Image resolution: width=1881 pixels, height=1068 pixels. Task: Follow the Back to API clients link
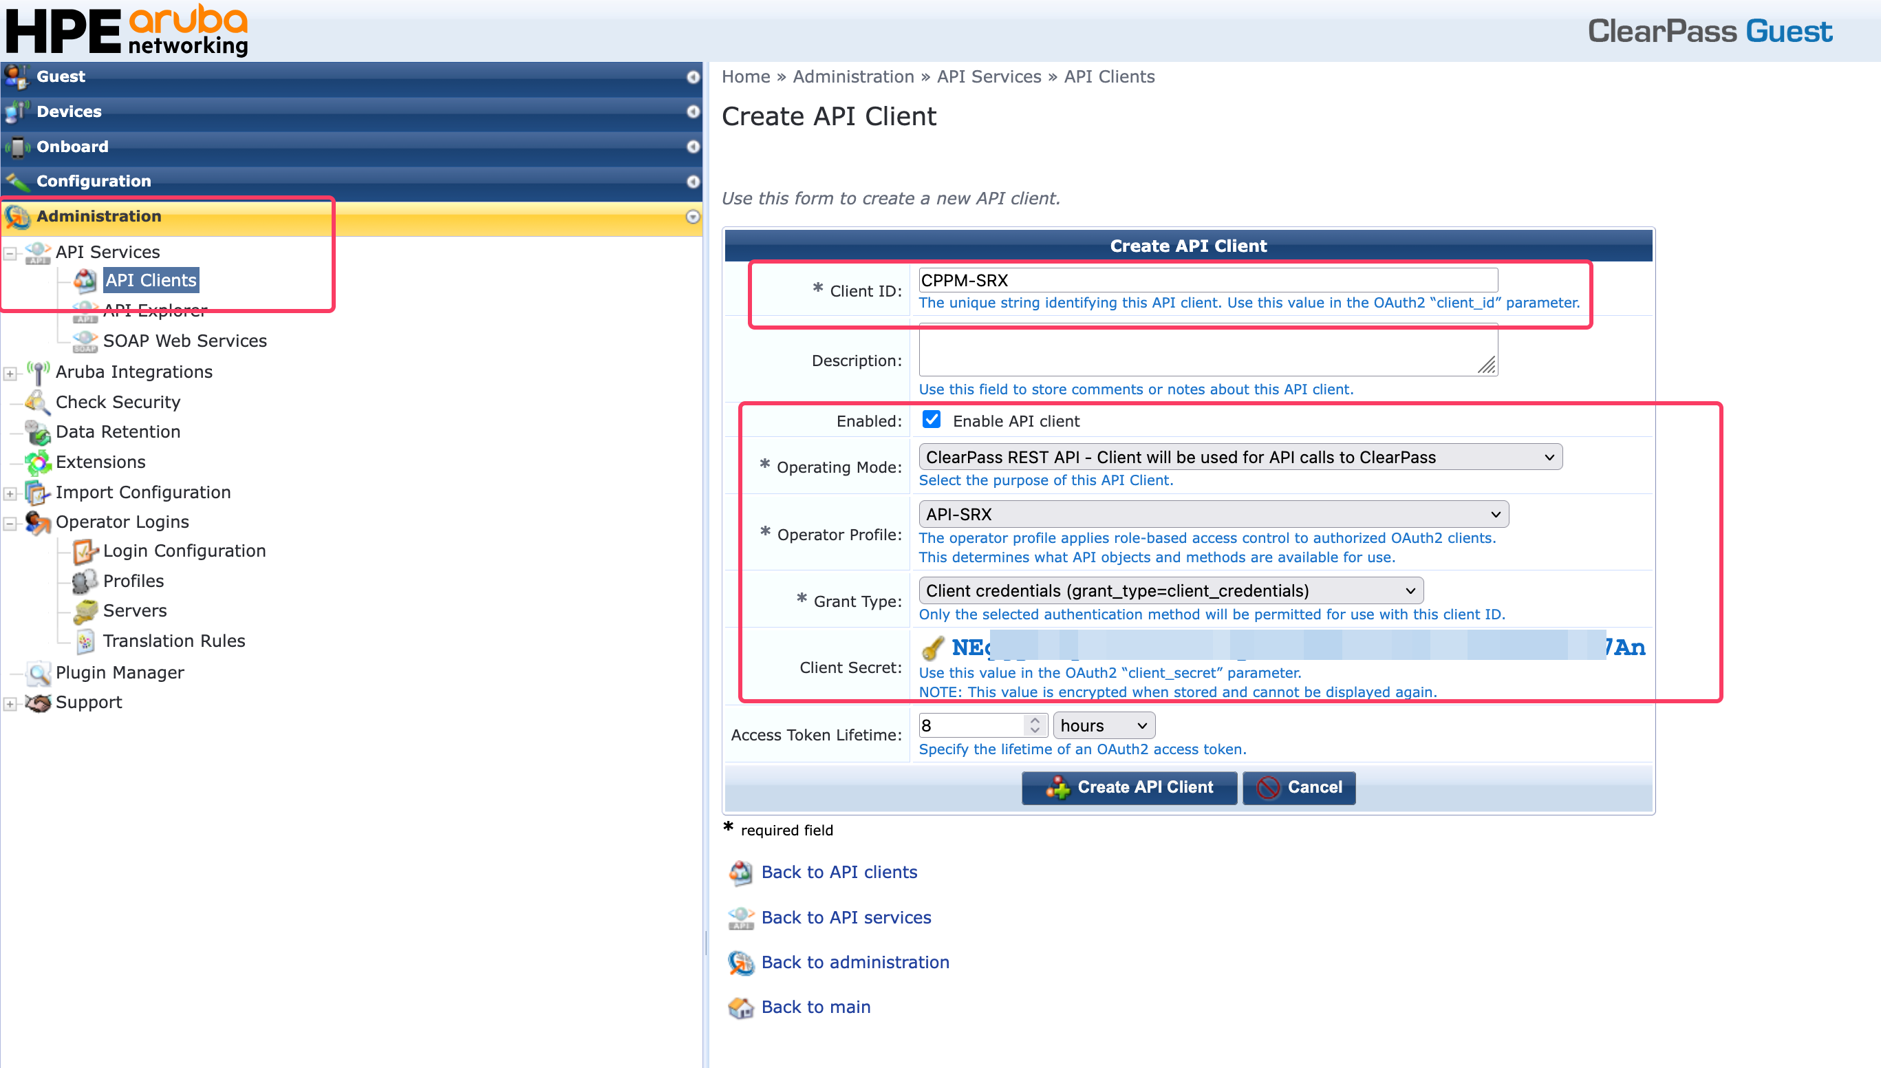[x=839, y=872]
